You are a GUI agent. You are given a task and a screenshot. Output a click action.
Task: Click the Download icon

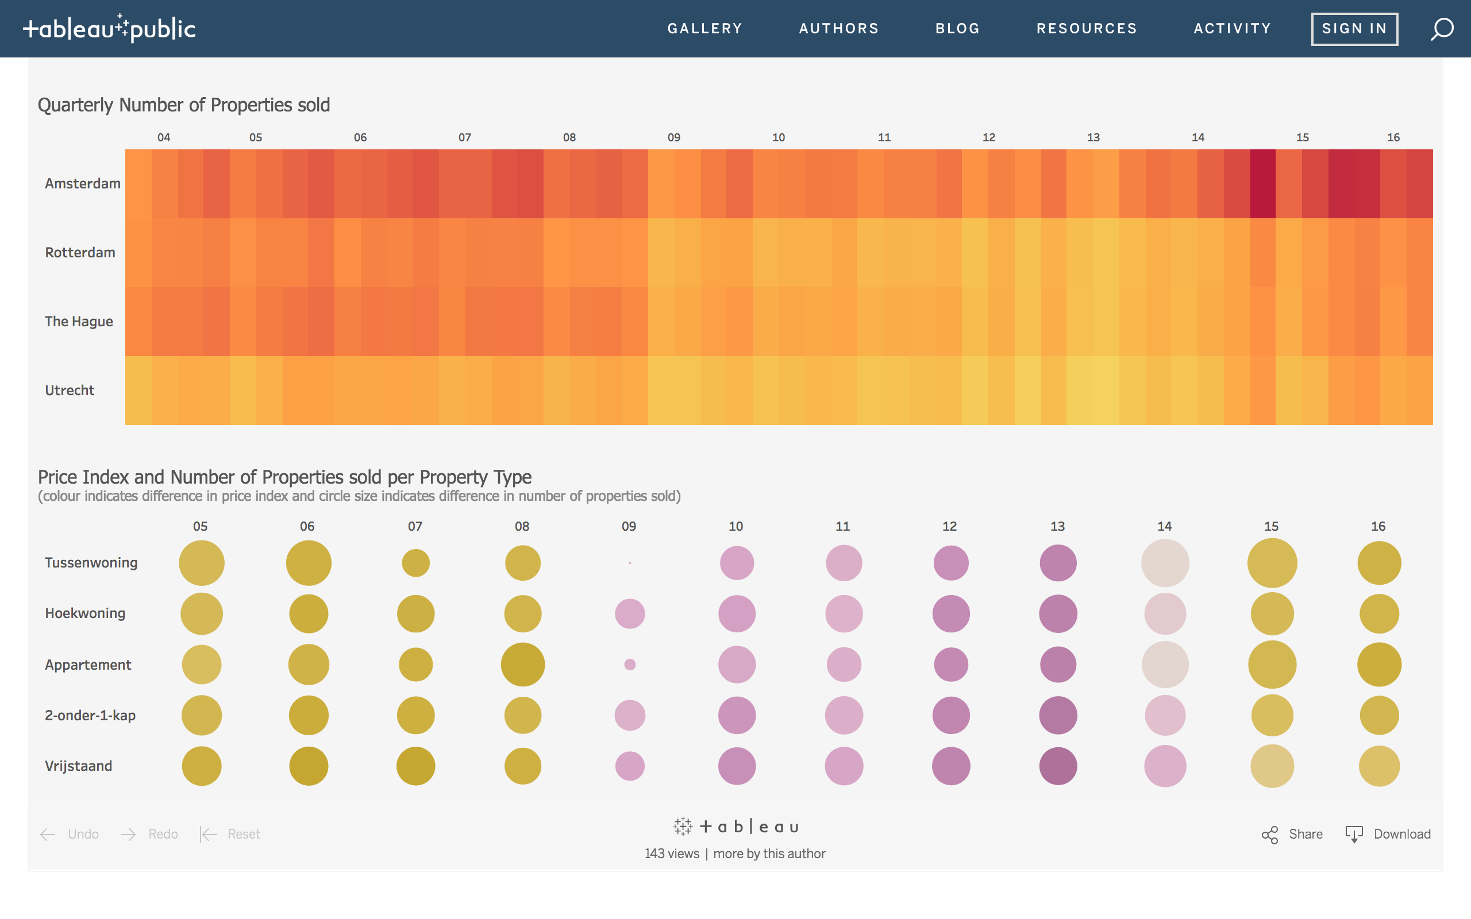point(1354,834)
